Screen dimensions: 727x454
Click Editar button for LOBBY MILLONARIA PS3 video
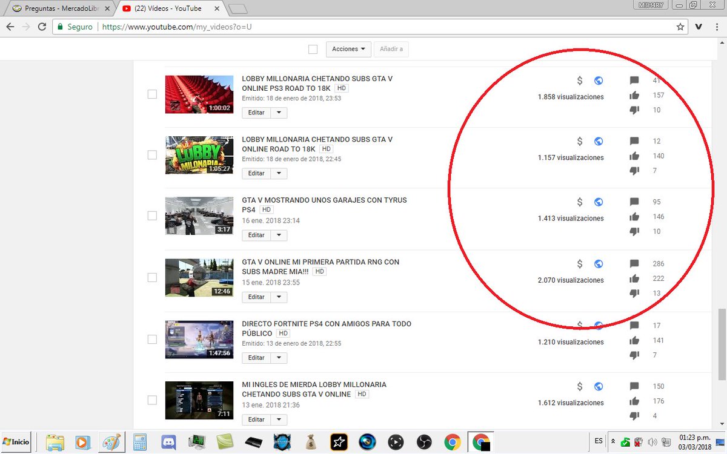256,113
